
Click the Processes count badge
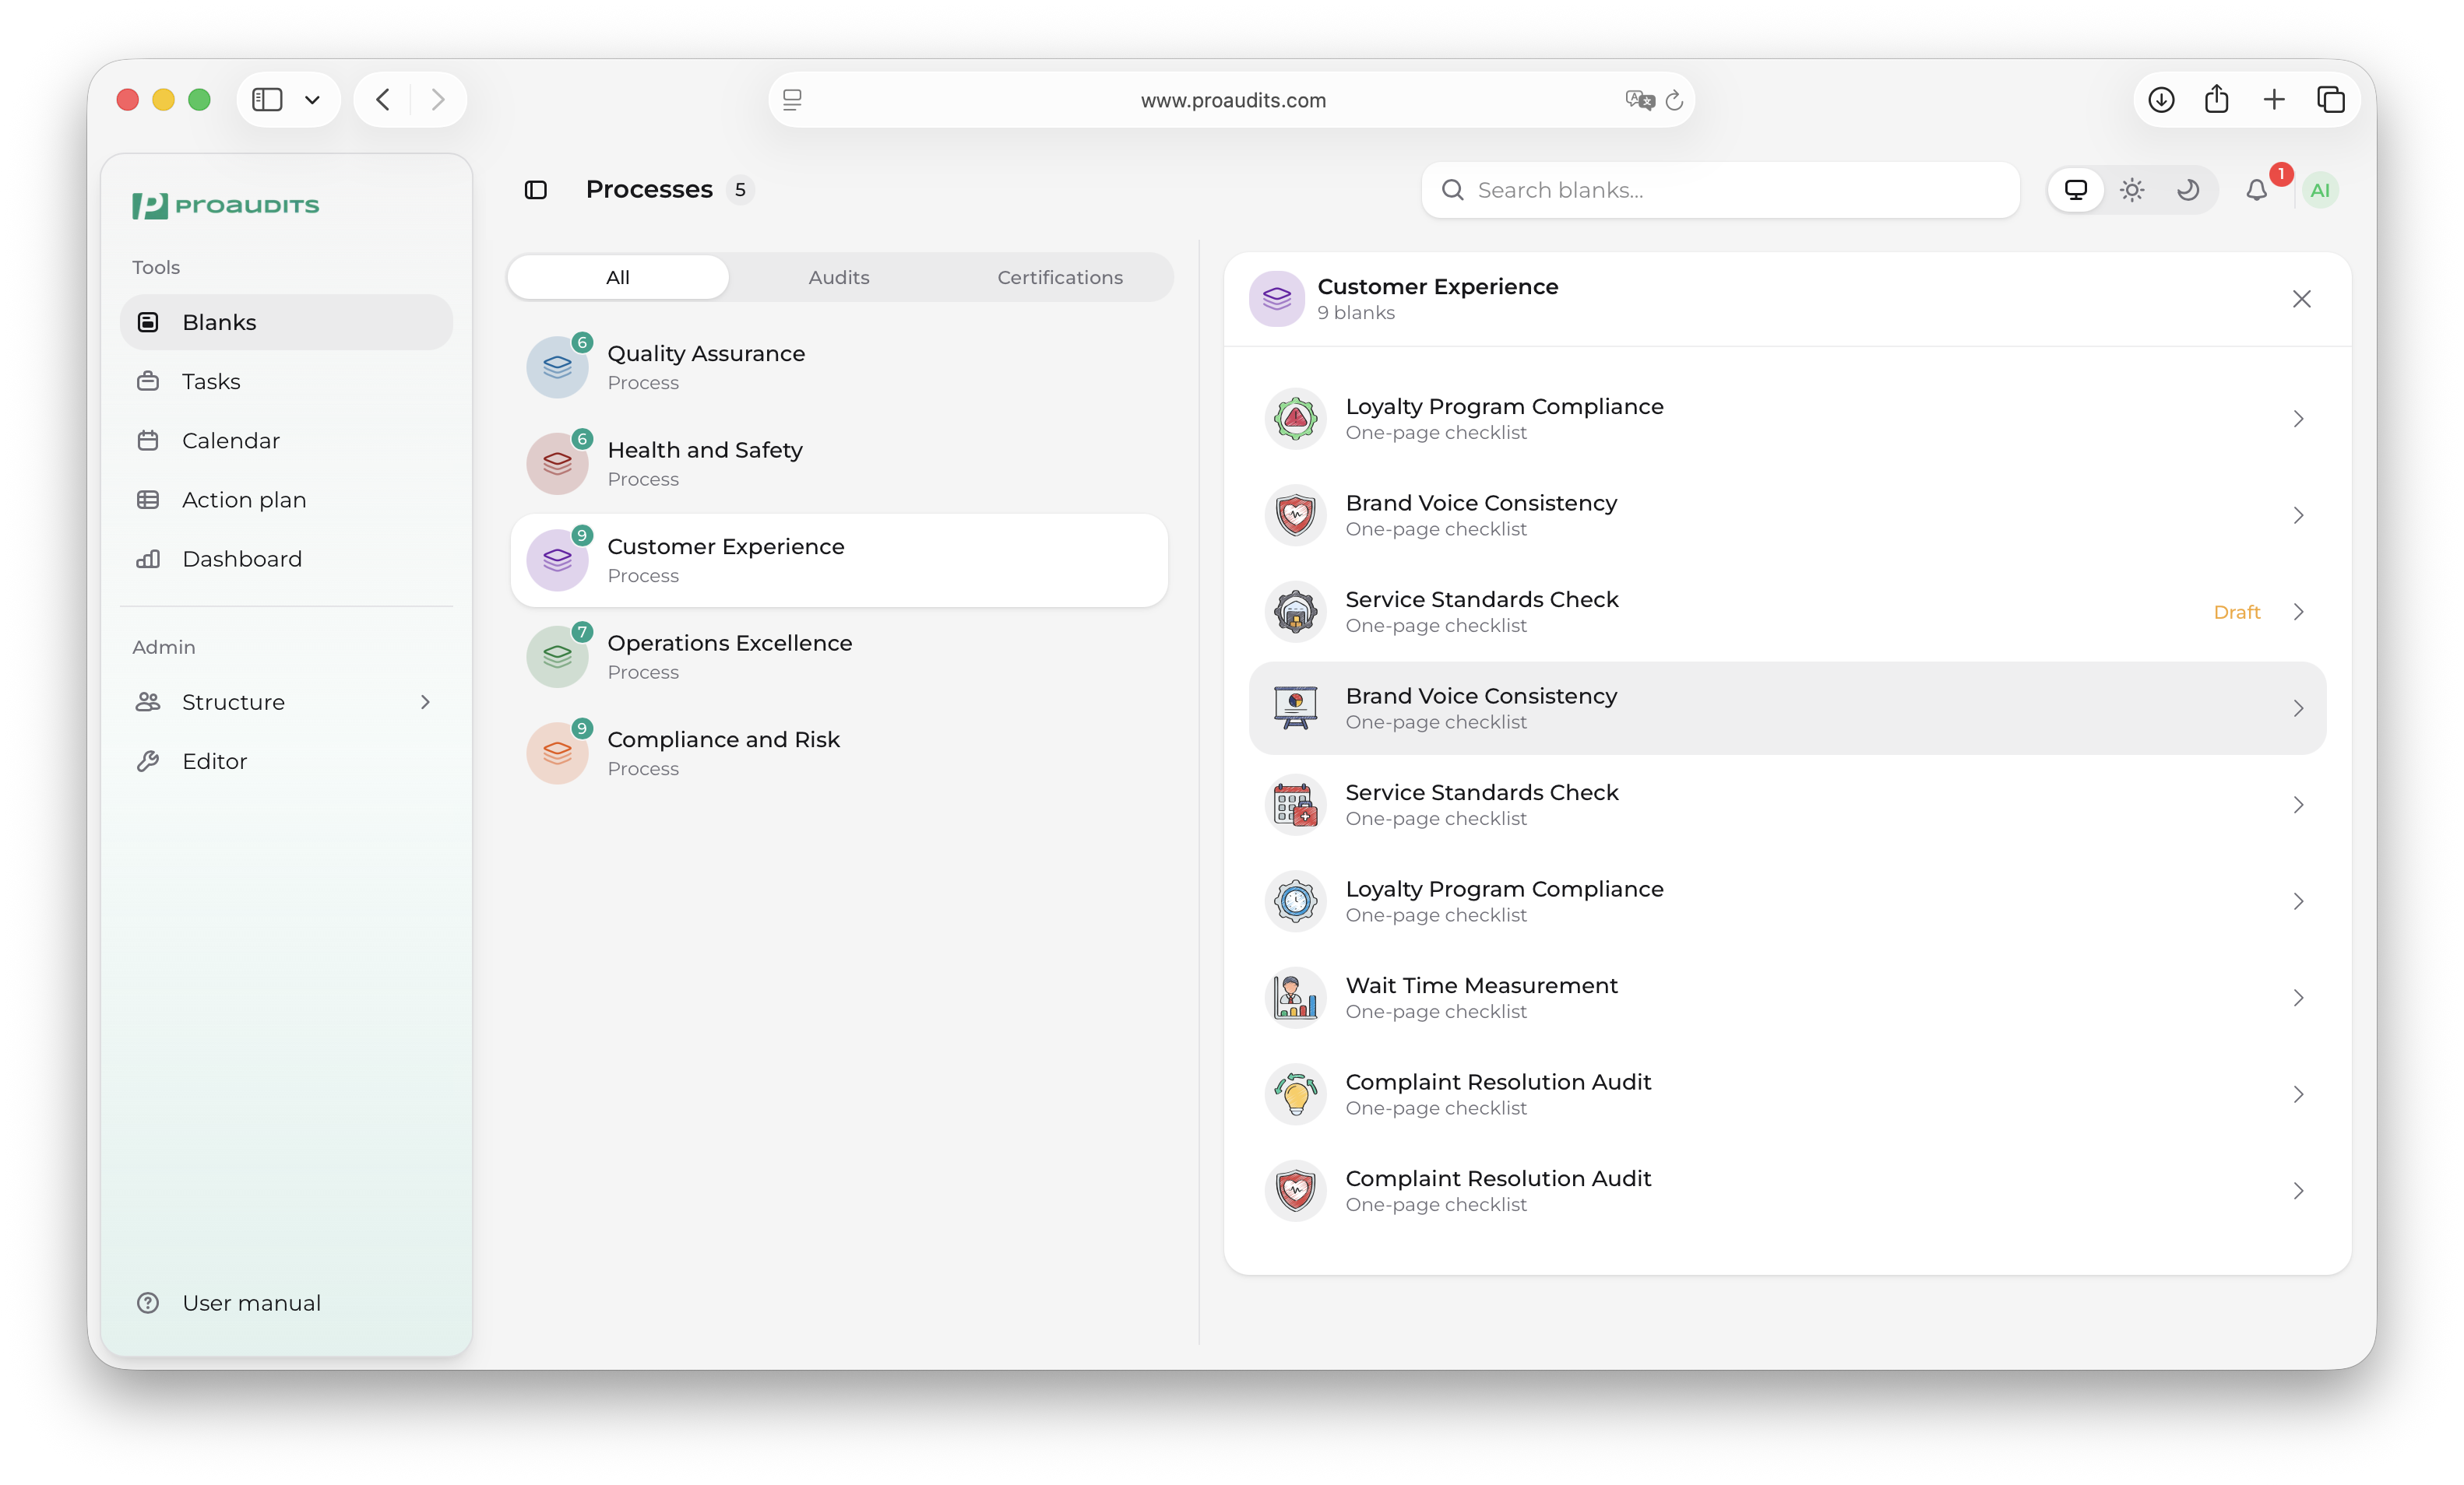coord(740,190)
